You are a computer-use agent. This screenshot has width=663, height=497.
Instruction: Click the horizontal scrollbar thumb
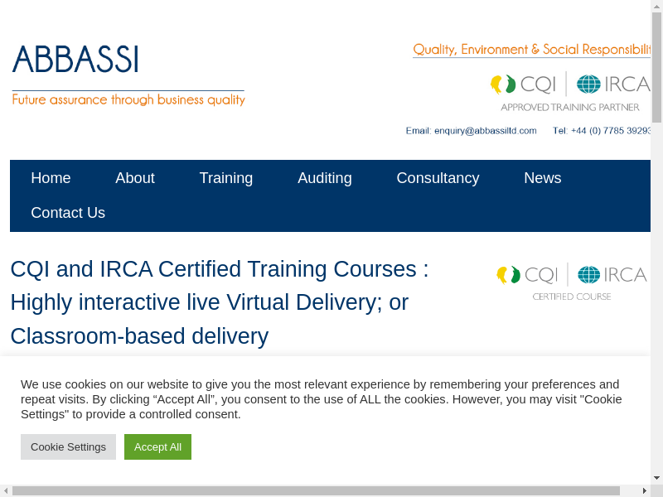[x=315, y=490]
